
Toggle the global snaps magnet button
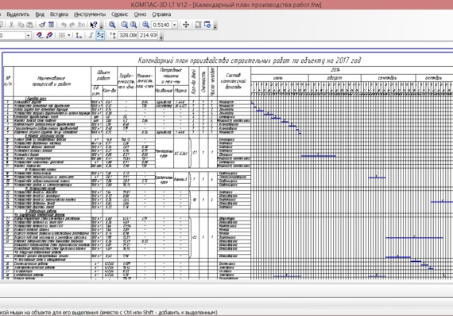40,36
